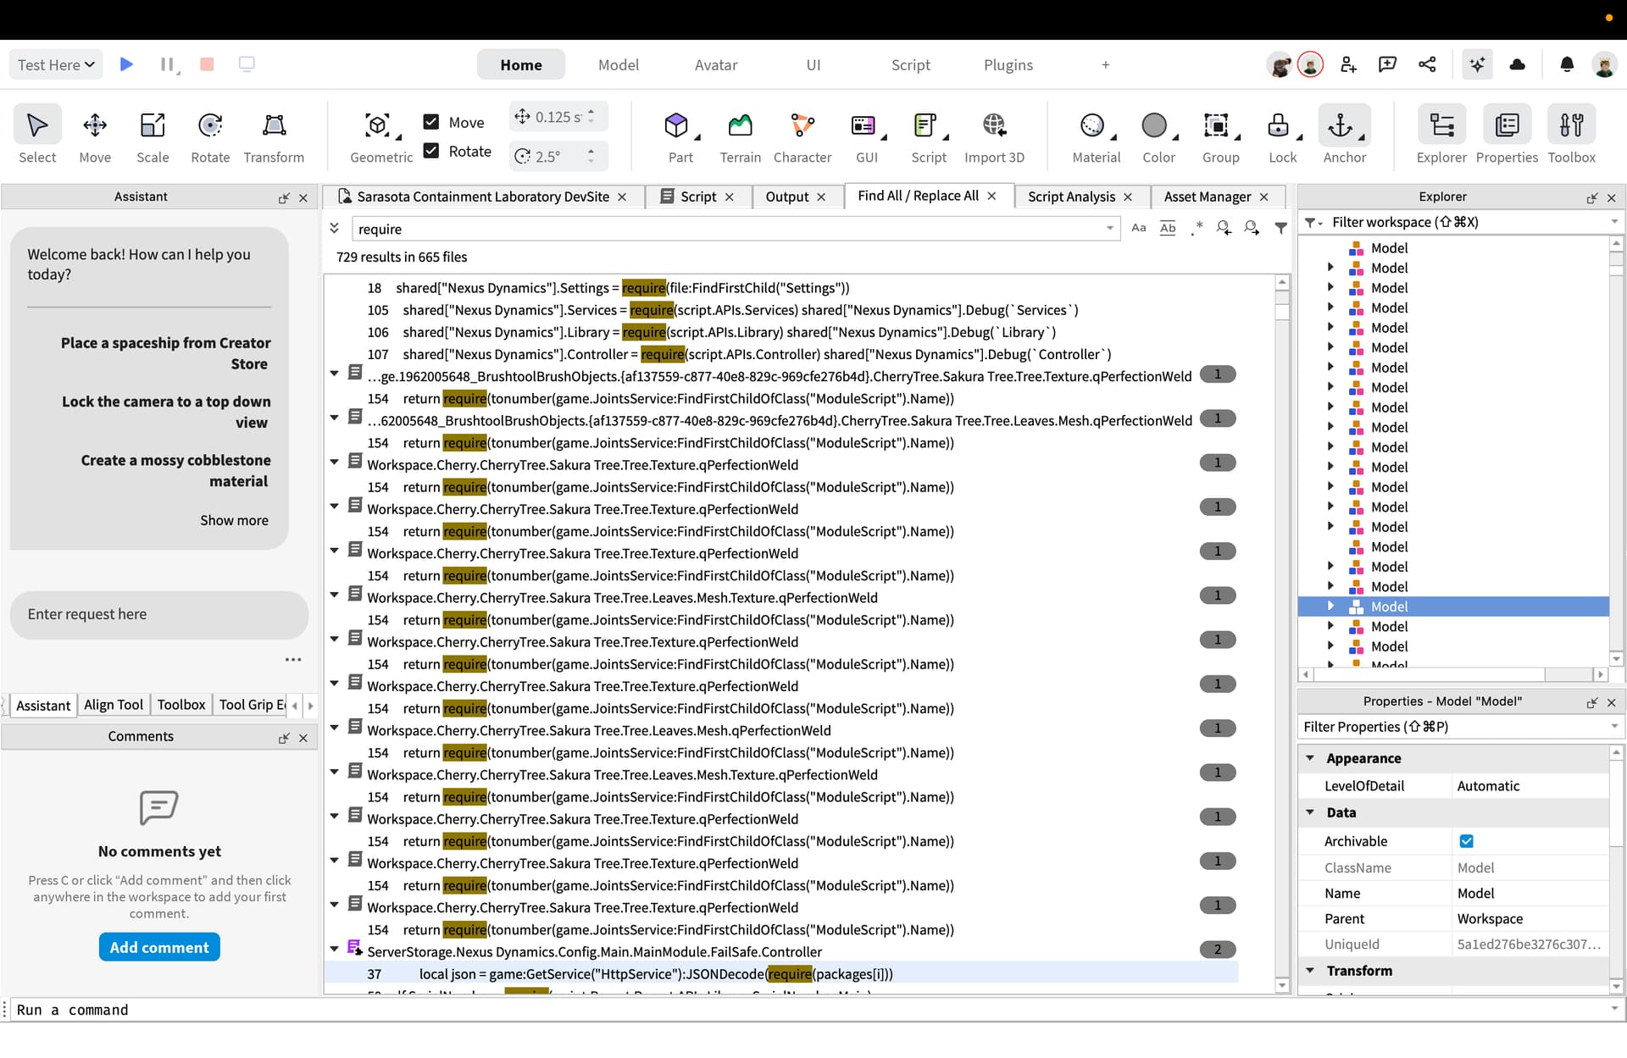1627x1058 pixels.
Task: Open the Material picker
Action: [x=1096, y=135]
